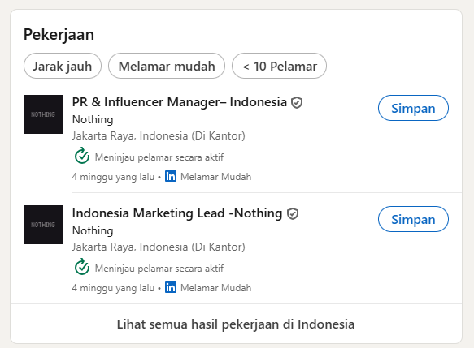474x348 pixels.
Task: Click verified shield icon on Indonesia Marketing Lead
Action: 293,213
